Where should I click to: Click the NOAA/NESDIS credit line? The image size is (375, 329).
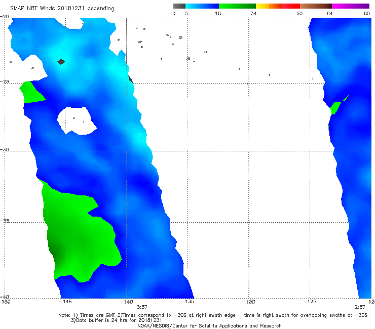209,326
